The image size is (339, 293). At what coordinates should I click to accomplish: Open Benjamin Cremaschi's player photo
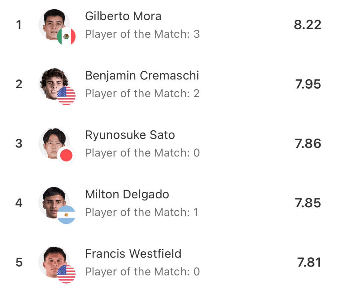tap(53, 83)
